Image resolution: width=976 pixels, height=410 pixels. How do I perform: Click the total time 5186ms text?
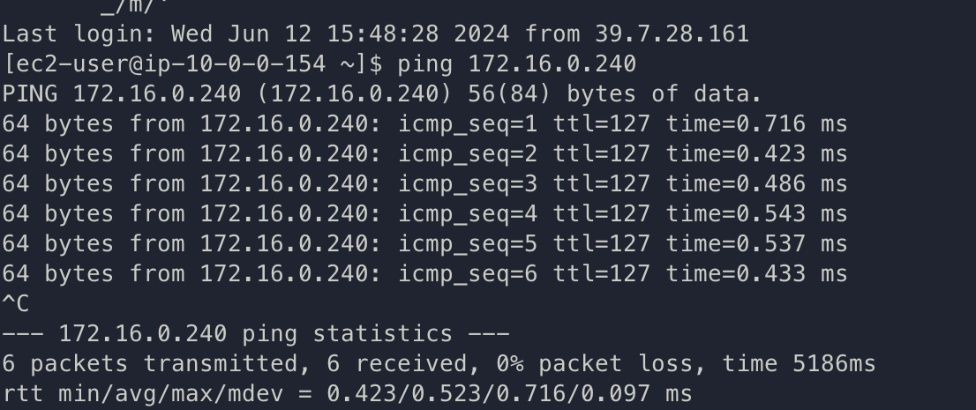click(x=799, y=363)
